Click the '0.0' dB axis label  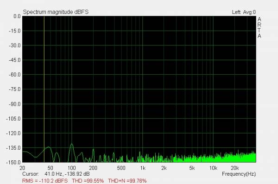click(17, 16)
